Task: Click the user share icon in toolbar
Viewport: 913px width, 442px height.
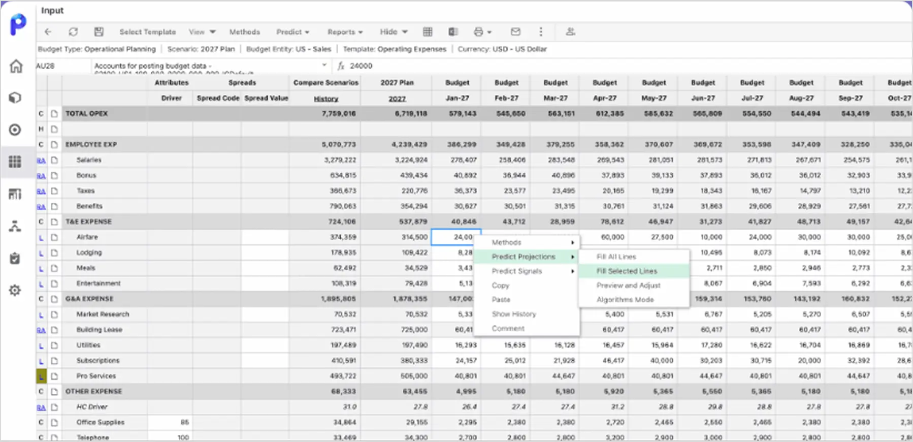Action: [x=570, y=31]
